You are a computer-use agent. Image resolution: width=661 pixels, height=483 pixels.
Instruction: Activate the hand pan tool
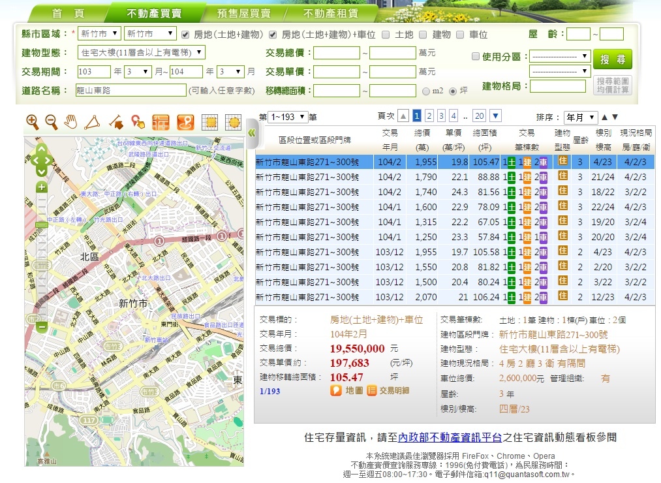tap(71, 121)
